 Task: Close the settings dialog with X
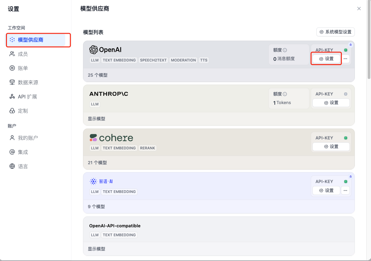click(359, 9)
